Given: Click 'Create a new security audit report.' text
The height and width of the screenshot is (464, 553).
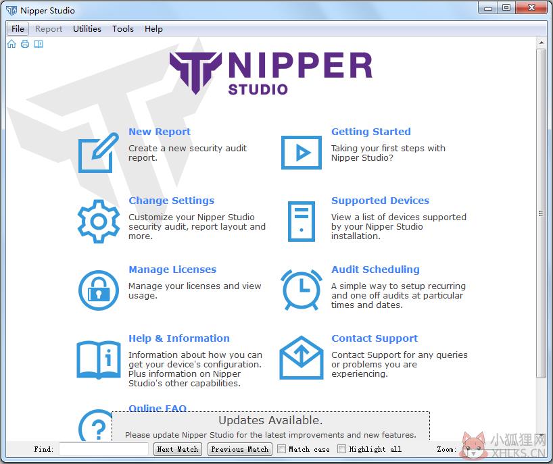Looking at the screenshot, I should [187, 153].
